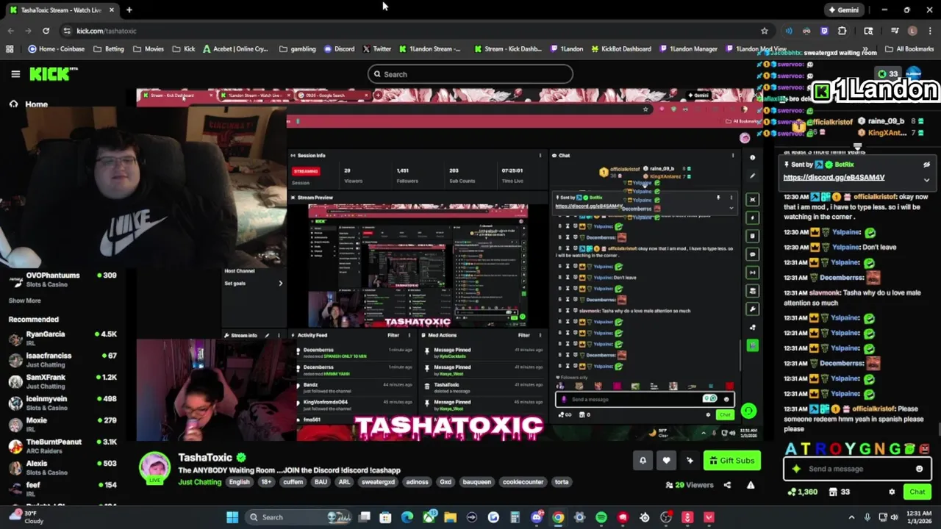941x529 pixels.
Task: Open a new Chrome tab
Action: (129, 10)
